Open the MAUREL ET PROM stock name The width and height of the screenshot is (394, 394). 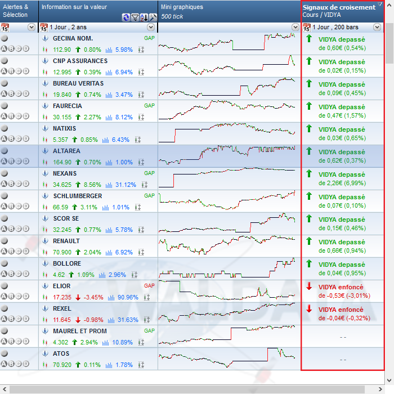(x=80, y=331)
